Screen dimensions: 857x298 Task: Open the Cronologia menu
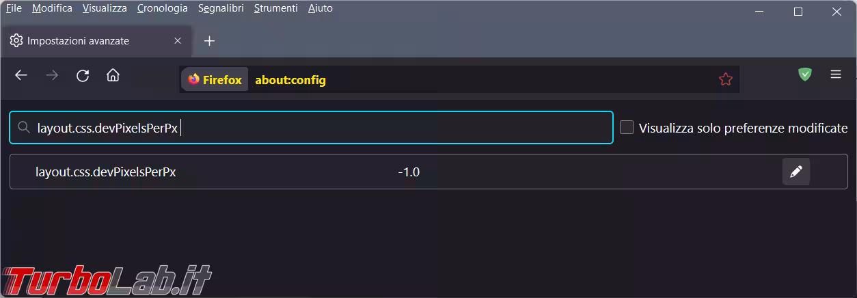(162, 8)
